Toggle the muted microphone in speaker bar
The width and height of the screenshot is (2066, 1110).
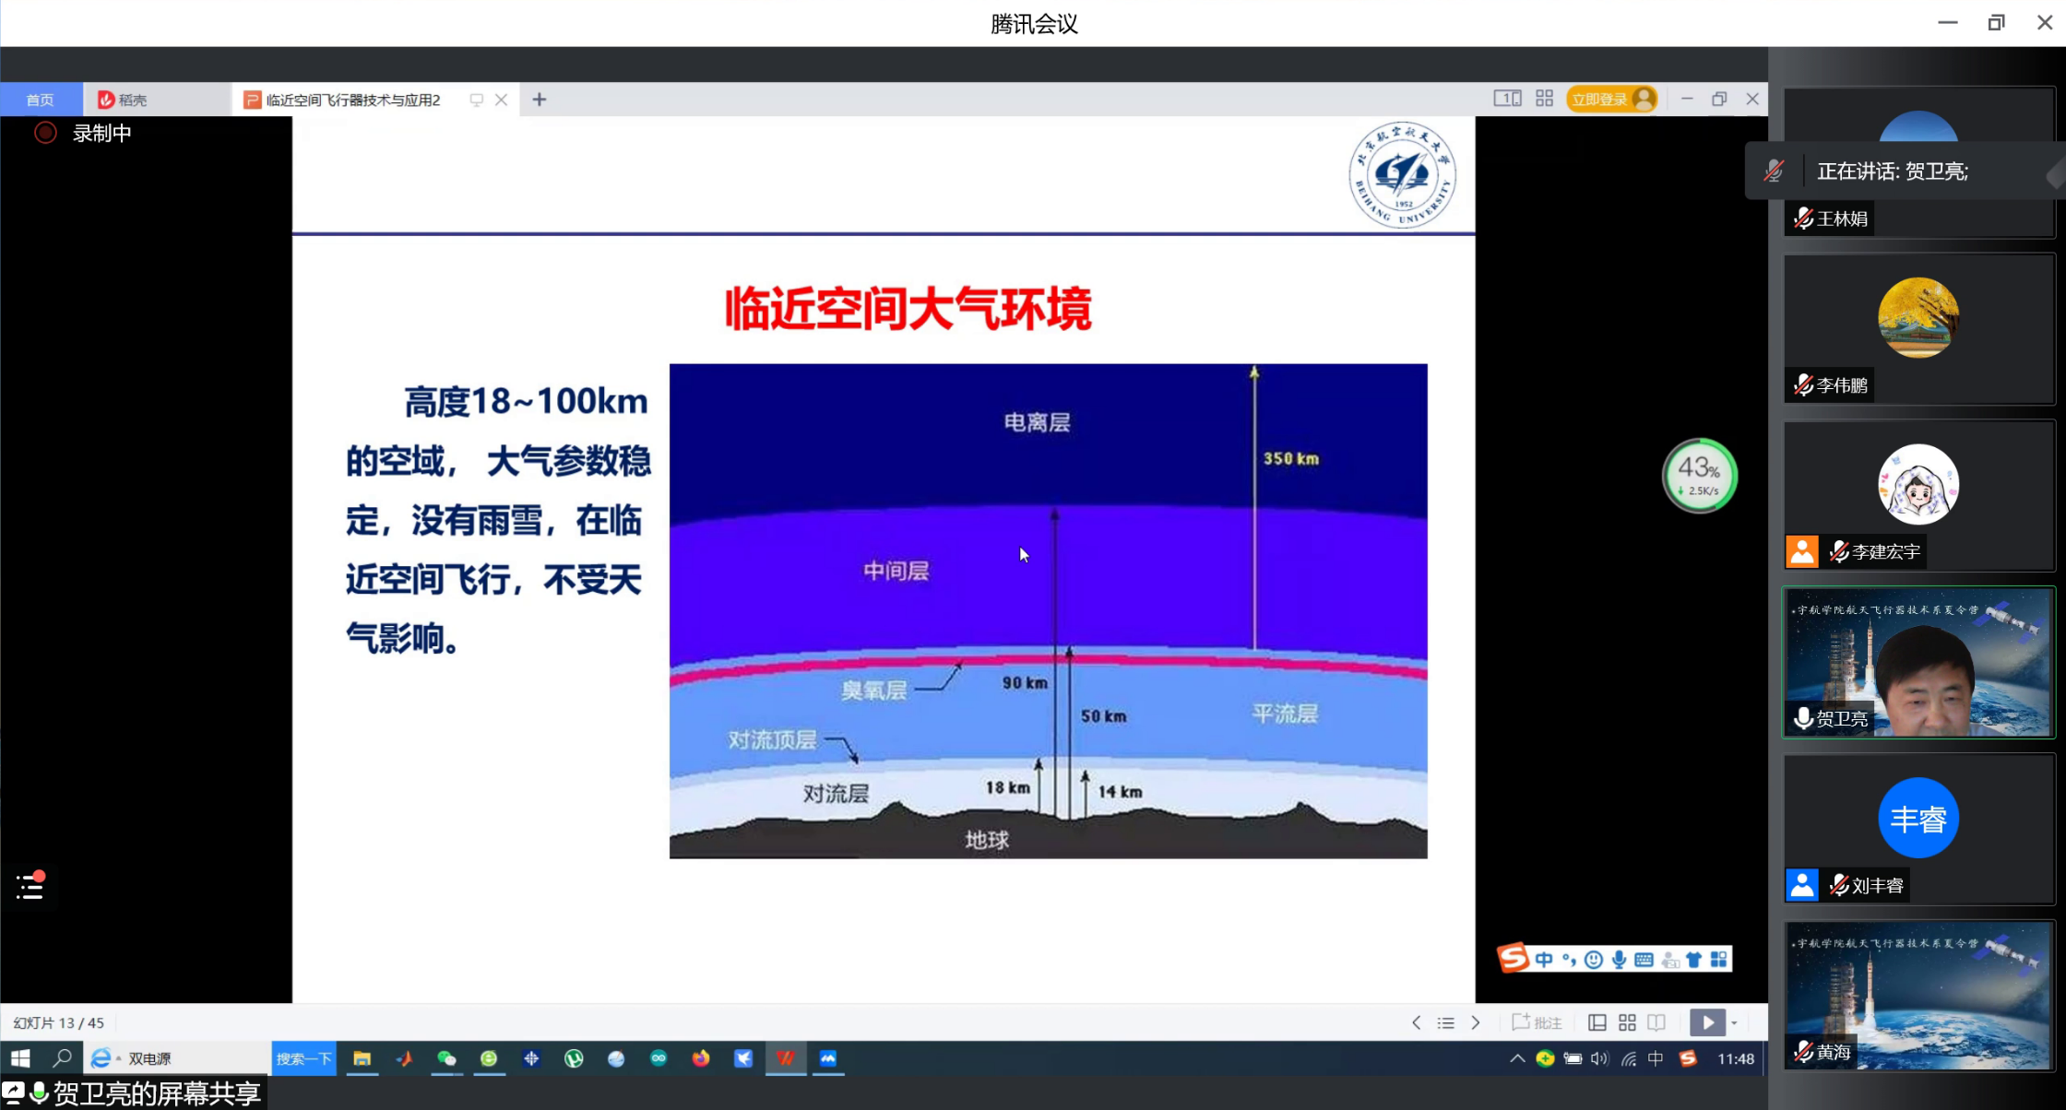1774,171
